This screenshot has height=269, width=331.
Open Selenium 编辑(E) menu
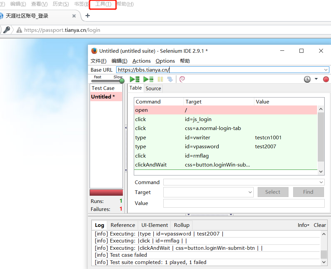[119, 61]
